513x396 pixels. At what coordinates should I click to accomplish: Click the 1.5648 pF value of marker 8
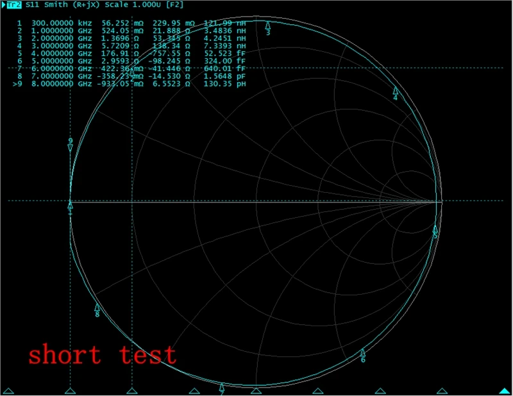click(225, 76)
